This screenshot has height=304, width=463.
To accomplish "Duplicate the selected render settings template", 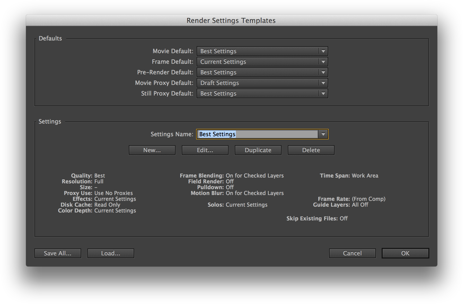I will 258,150.
